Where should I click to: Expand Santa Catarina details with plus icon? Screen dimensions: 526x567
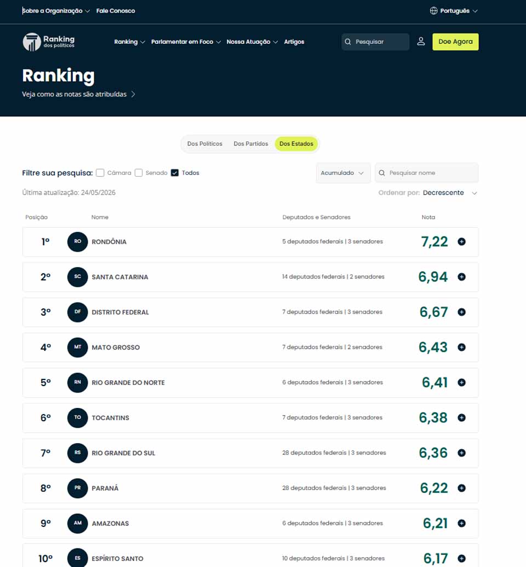(x=461, y=277)
